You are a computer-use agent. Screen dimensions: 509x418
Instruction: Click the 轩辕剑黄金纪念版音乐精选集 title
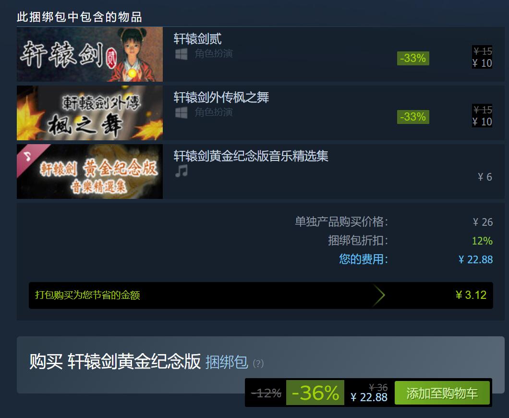251,156
